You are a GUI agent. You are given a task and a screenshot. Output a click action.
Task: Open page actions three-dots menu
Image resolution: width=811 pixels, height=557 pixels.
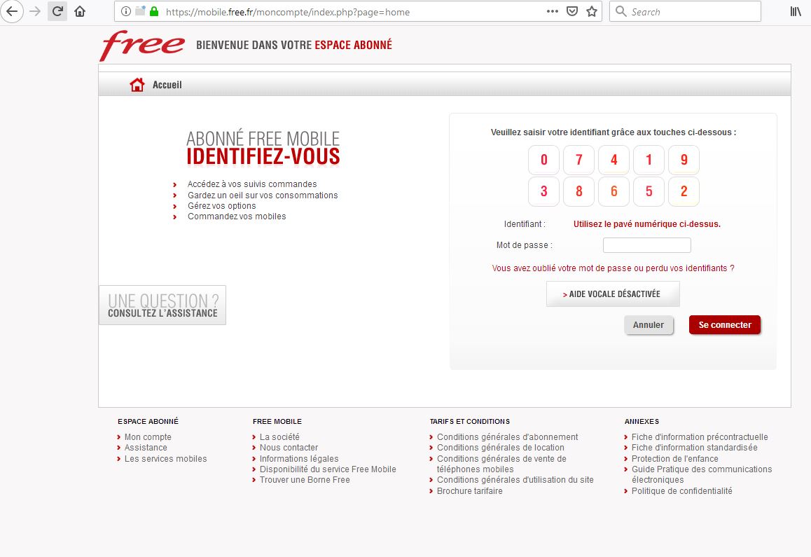pyautogui.click(x=553, y=11)
